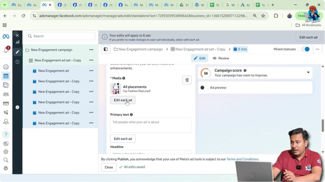This screenshot has width=325, height=182.
Task: Select the Campaigns table icon in the sidebar
Action: [x=6, y=76]
